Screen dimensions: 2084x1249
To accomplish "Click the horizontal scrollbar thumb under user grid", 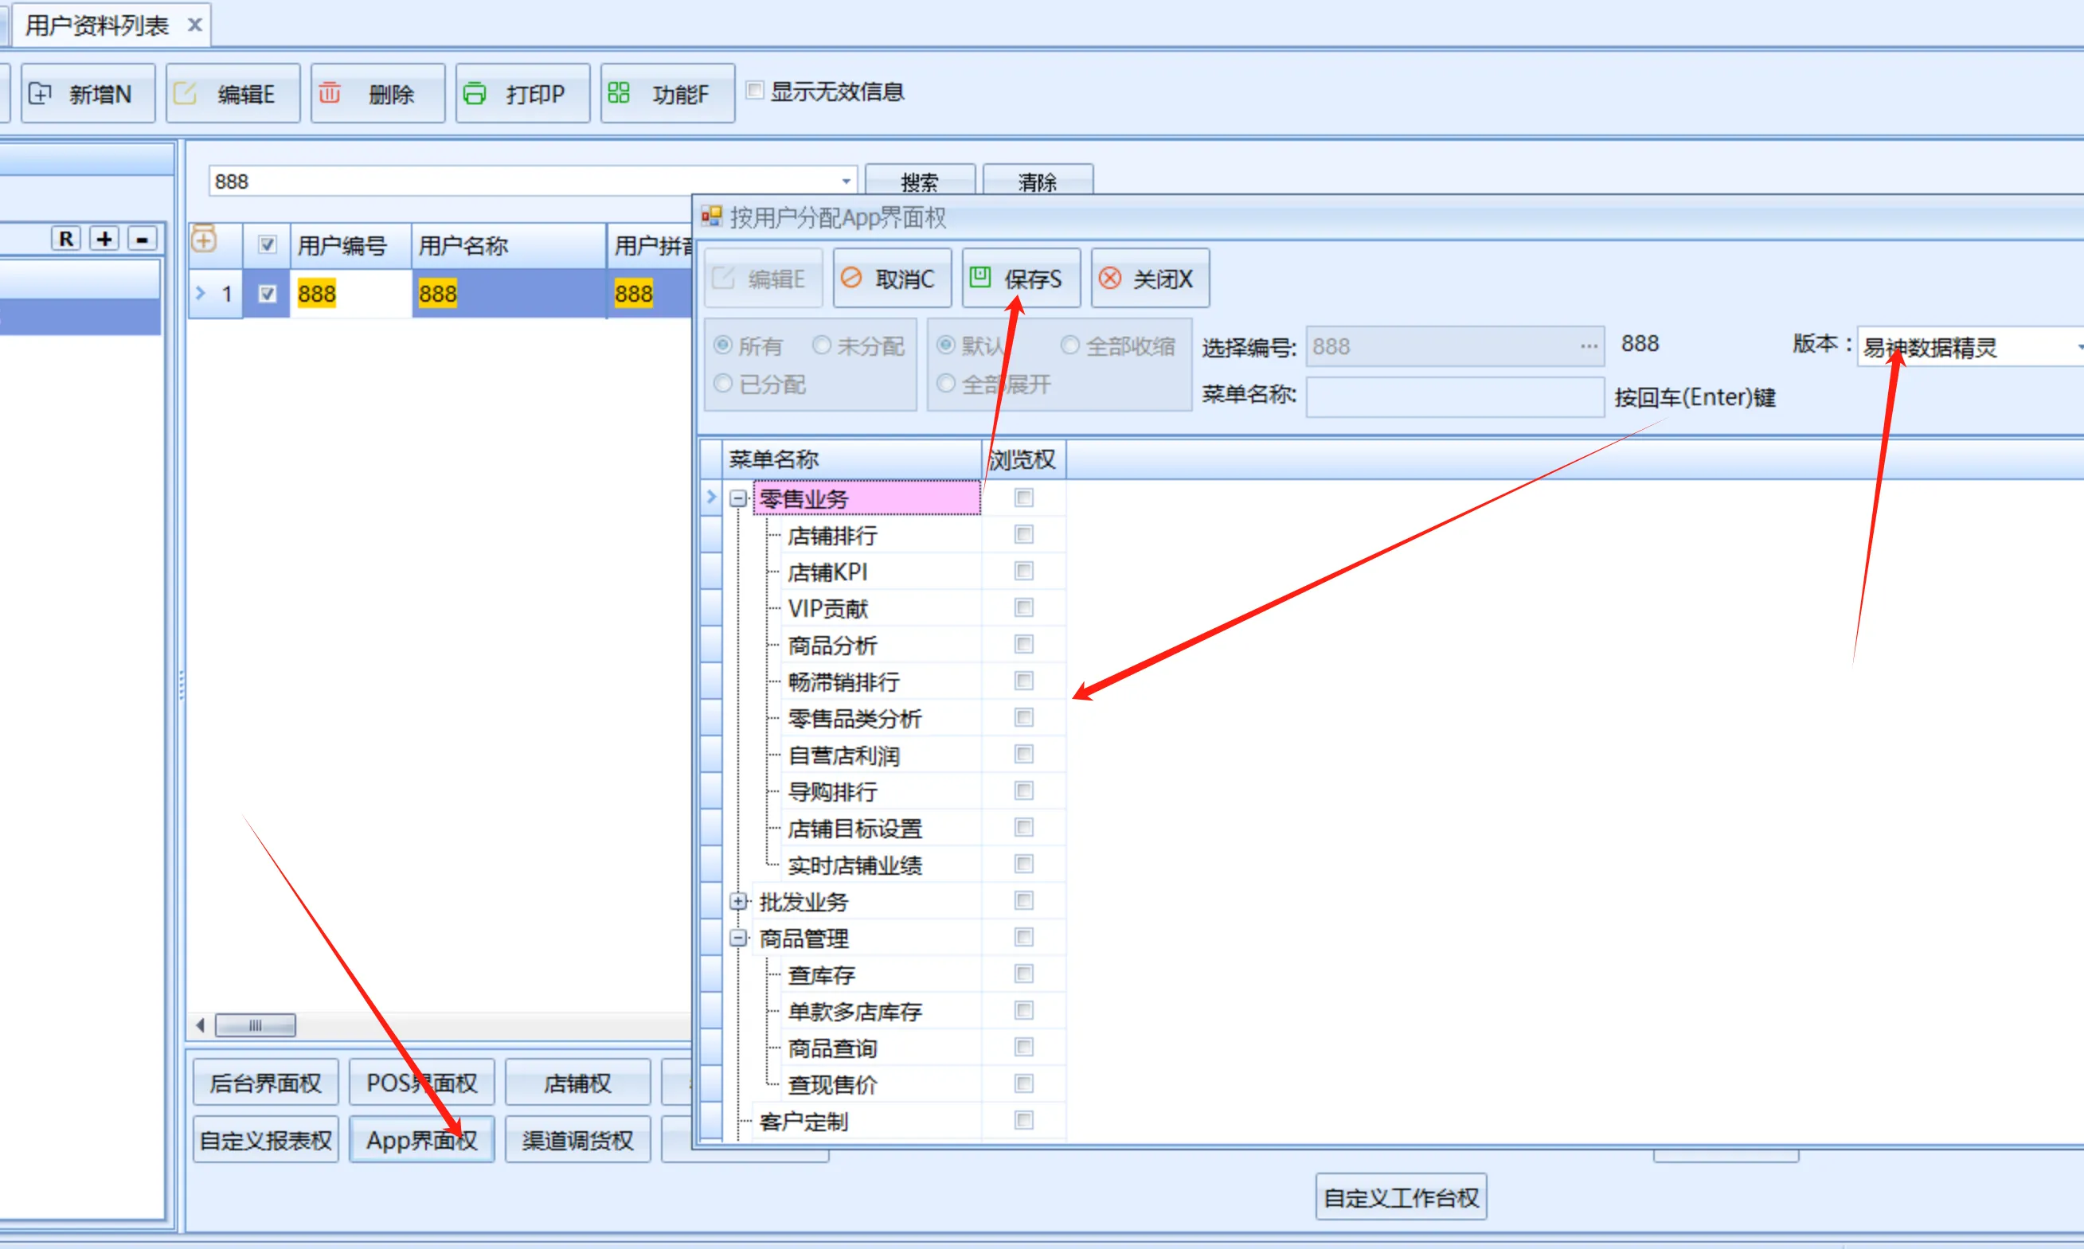I will point(255,1025).
